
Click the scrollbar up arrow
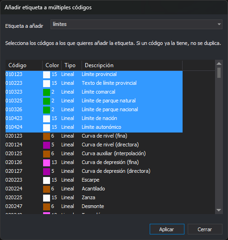pyautogui.click(x=219, y=63)
